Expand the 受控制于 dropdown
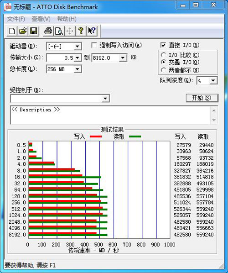Image resolution: width=228 pixels, height=273 pixels. 105,98
